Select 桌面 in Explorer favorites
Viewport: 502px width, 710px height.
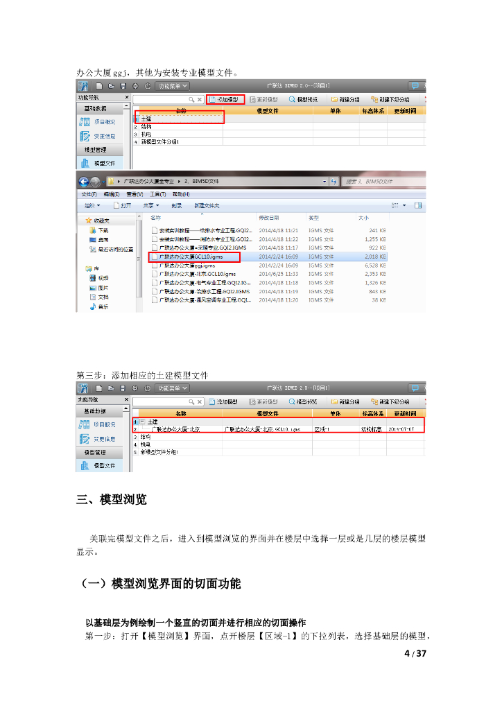point(100,240)
